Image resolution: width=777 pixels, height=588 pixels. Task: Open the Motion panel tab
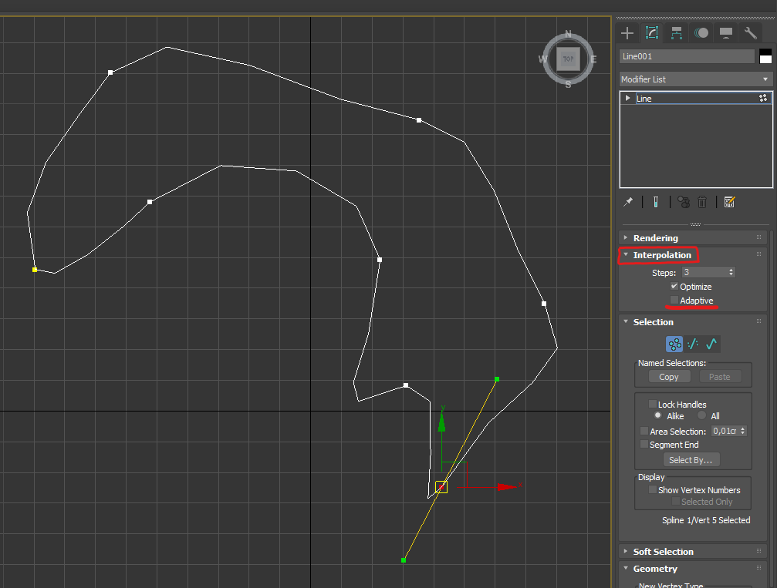(x=701, y=32)
